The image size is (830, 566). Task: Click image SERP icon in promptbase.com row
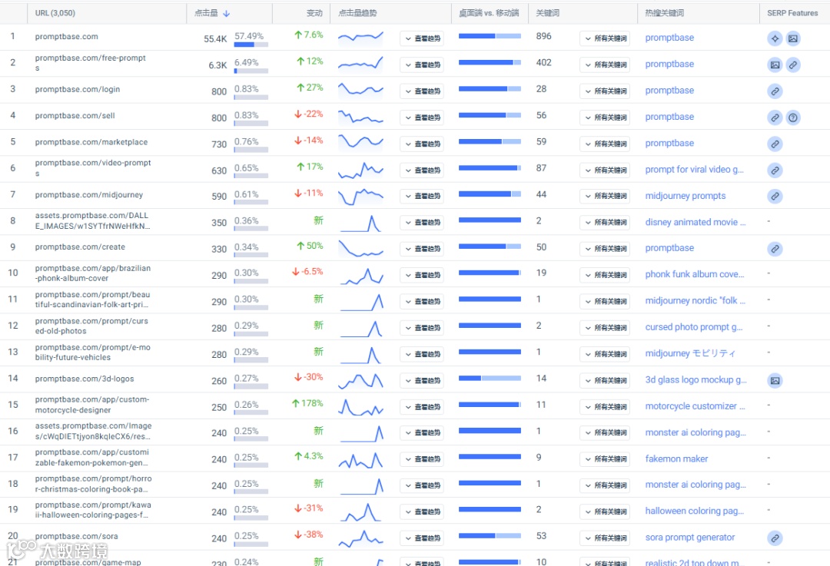[x=793, y=38]
